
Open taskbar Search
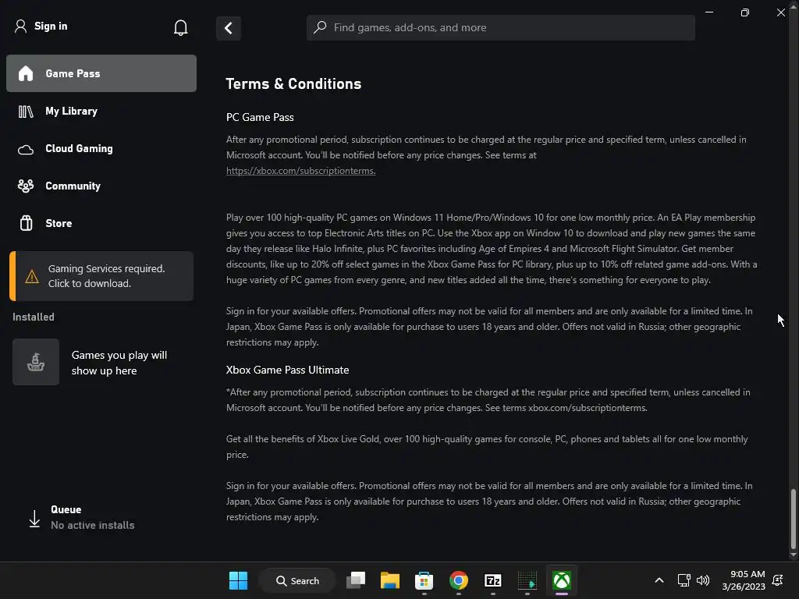pyautogui.click(x=297, y=580)
